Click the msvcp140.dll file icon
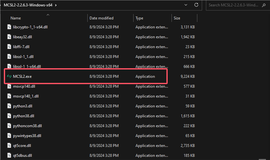270x160 pixels. (x=9, y=86)
